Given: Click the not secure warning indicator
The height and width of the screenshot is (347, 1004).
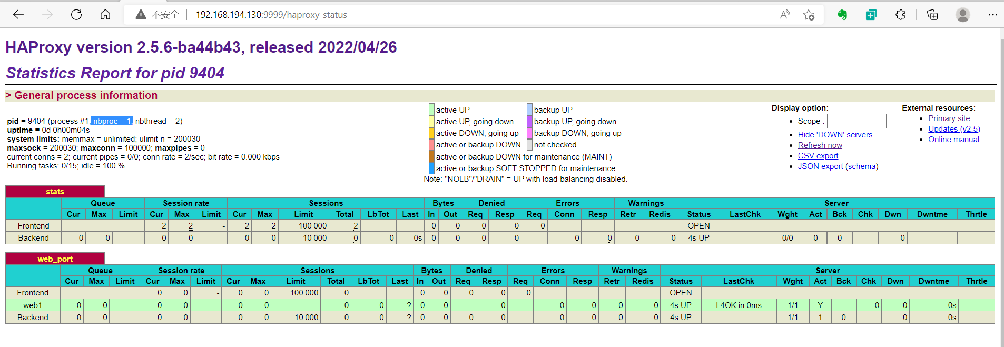Looking at the screenshot, I should point(158,15).
